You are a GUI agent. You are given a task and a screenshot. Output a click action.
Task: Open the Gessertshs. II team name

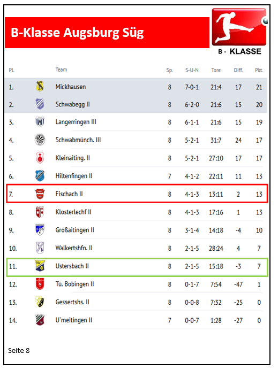tap(72, 302)
